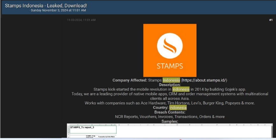Image resolution: width=276 pixels, height=140 pixels.
Task: Click highlighted Indonesia after "Company Affected: Stamps"
Action: click(171, 80)
